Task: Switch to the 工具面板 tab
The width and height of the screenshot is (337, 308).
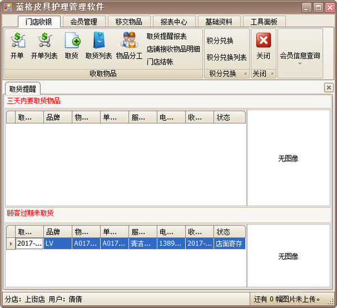Action: click(263, 21)
